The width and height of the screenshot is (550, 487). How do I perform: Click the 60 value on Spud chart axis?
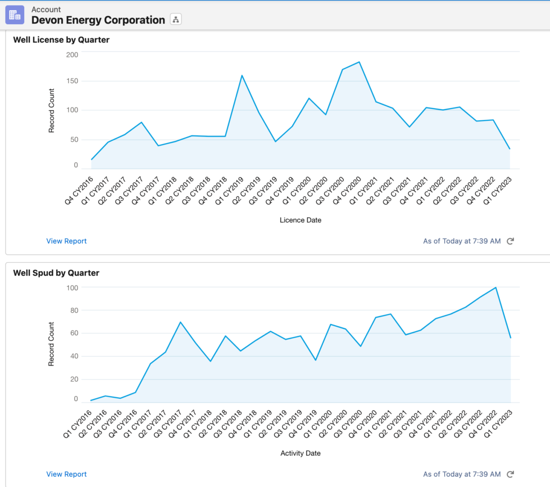point(74,333)
